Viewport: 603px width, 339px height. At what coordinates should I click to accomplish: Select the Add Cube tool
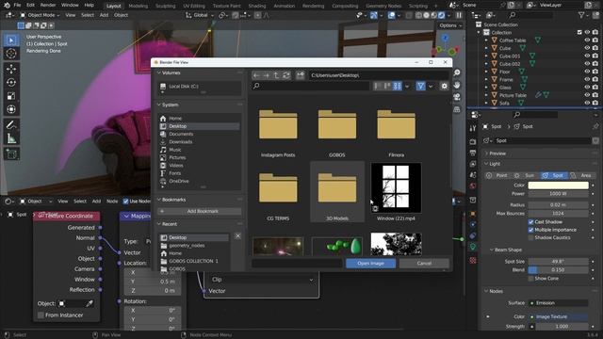11,154
